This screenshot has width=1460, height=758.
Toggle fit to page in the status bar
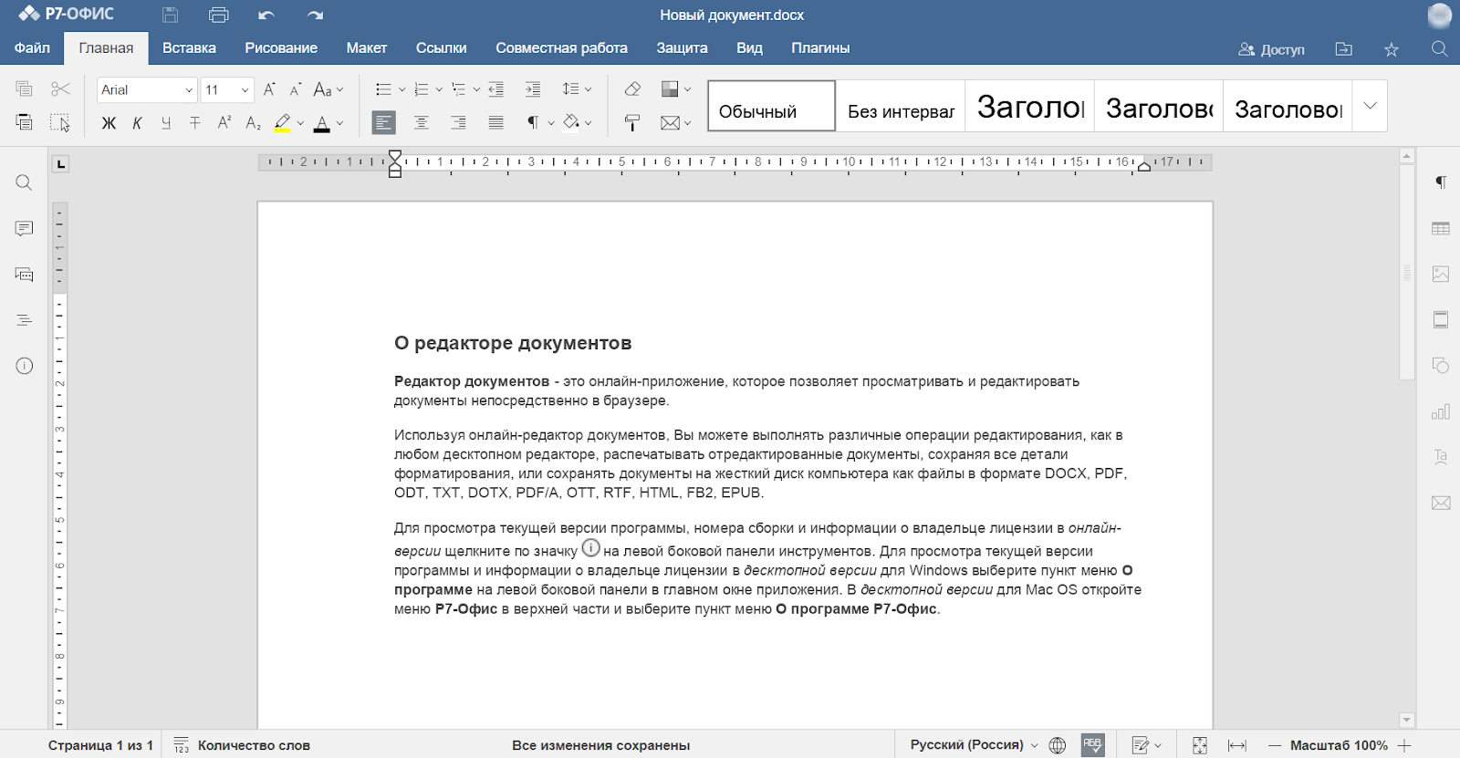(1200, 745)
